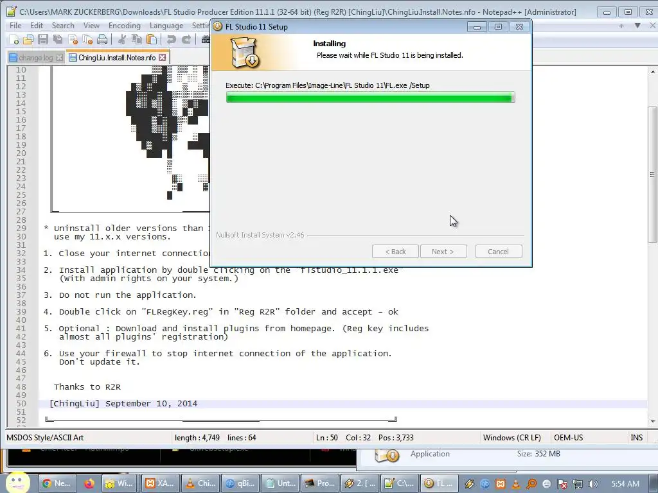Click the line '3. Do not run the application.'
658x493 pixels.
click(x=120, y=295)
